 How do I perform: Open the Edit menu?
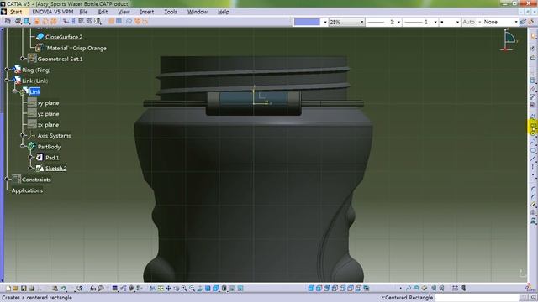click(x=103, y=12)
